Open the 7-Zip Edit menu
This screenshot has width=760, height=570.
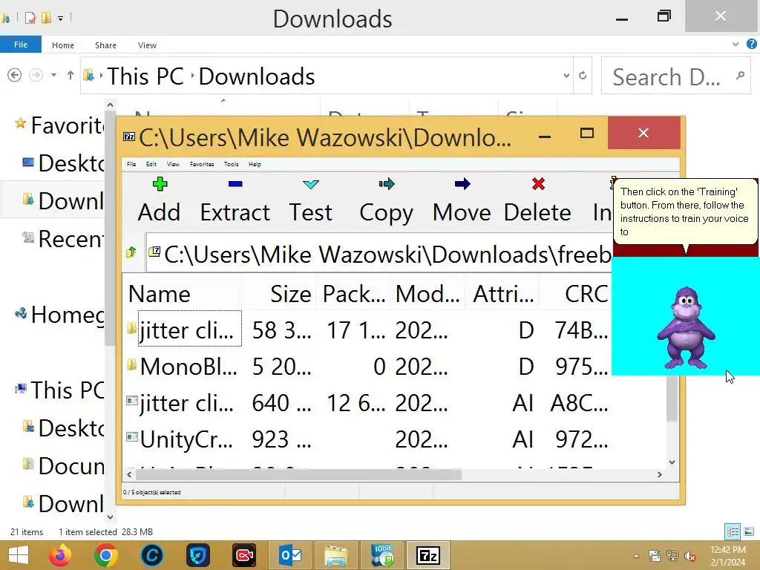point(151,164)
